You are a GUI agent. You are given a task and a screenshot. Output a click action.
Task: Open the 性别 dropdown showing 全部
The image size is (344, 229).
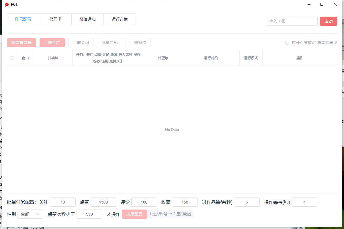30,214
